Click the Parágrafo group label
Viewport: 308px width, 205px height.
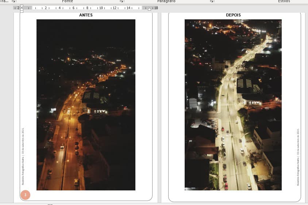point(166,1)
